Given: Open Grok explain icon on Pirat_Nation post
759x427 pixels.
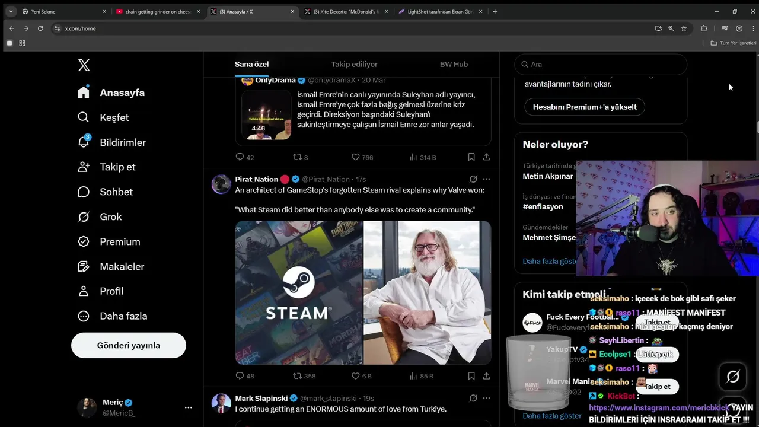Looking at the screenshot, I should pos(473,179).
